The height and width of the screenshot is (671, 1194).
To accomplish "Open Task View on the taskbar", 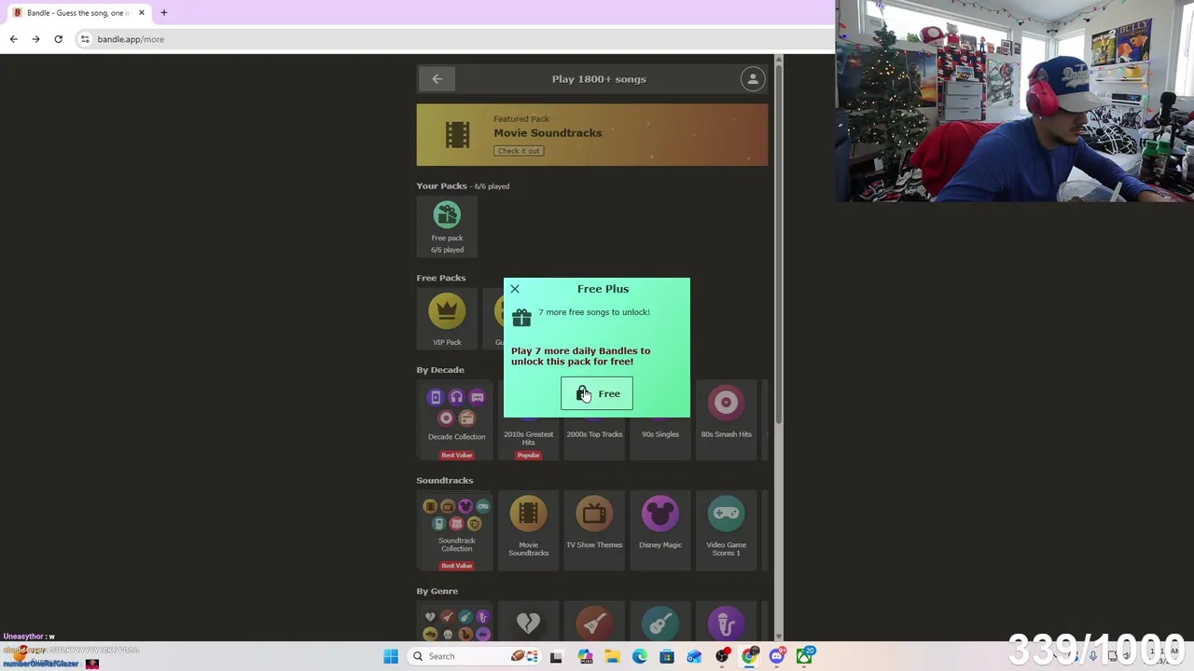I will click(556, 656).
